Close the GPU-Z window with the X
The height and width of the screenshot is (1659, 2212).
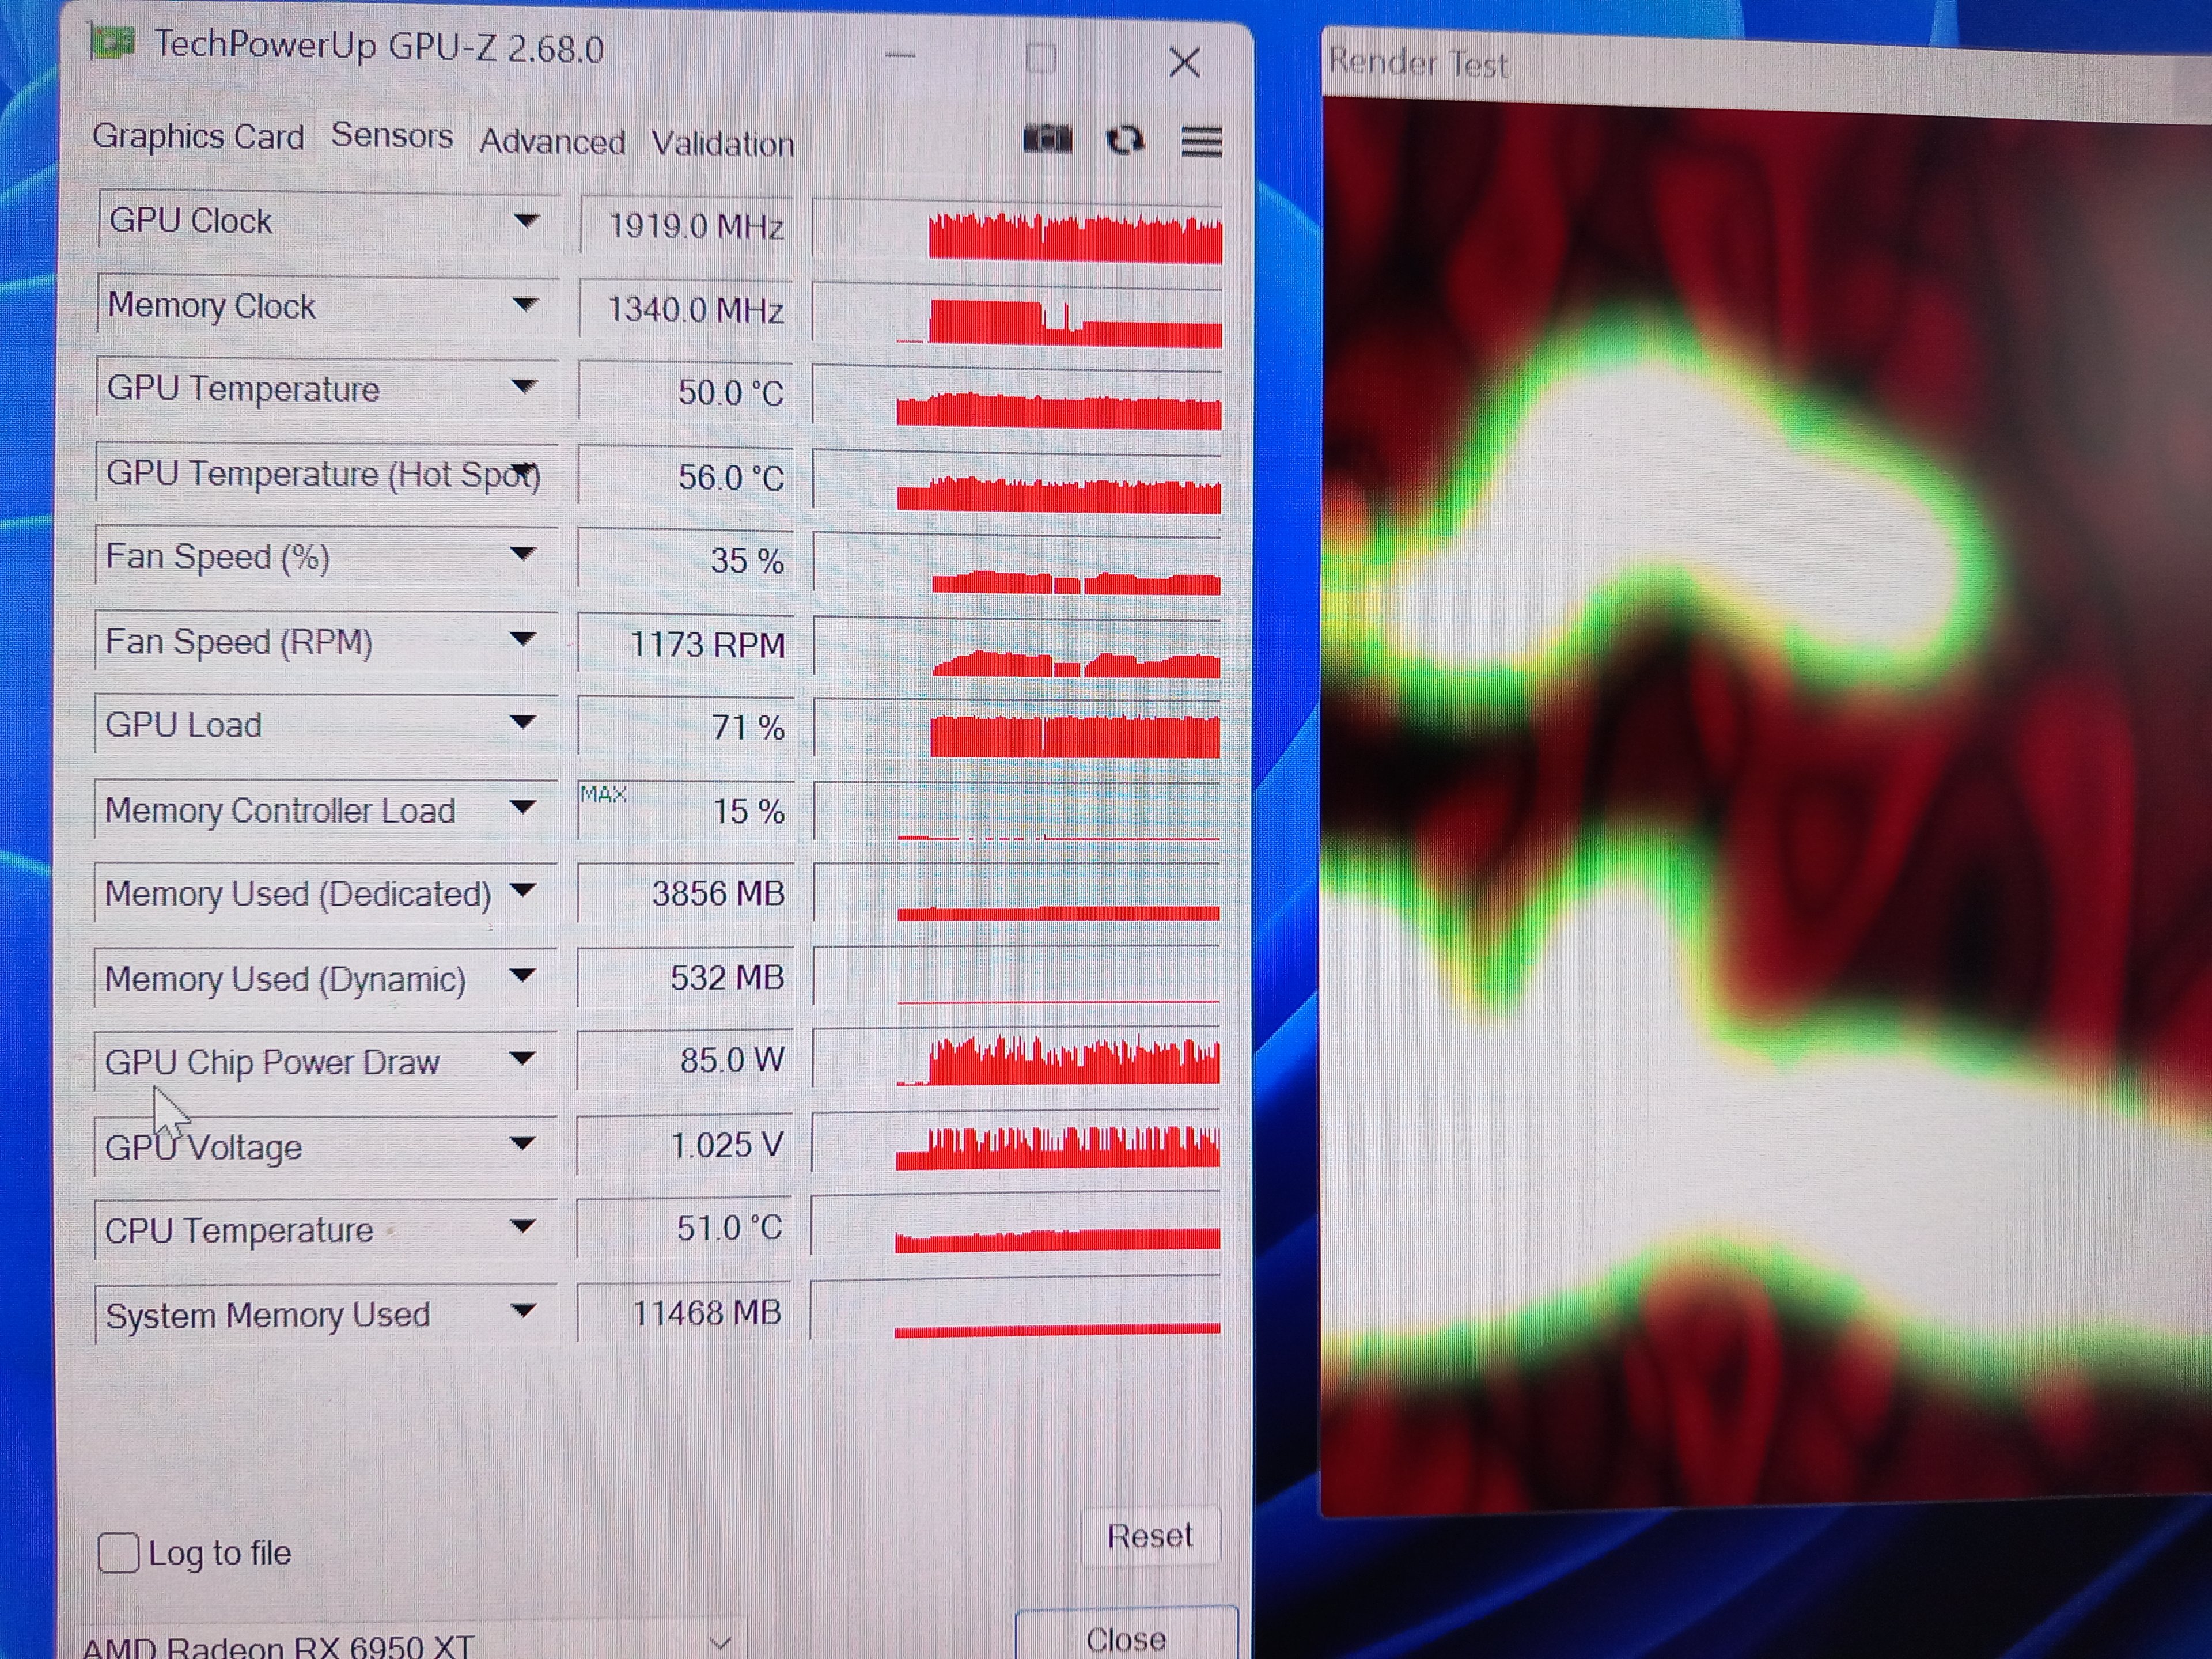pyautogui.click(x=1184, y=63)
